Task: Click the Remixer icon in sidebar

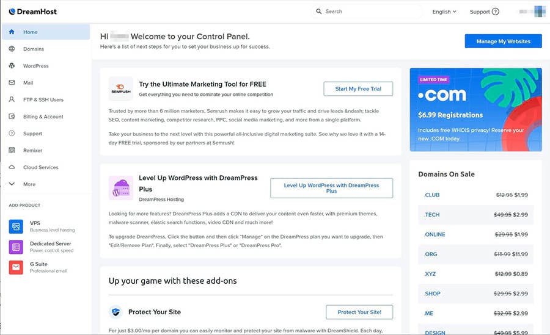Action: [12, 150]
